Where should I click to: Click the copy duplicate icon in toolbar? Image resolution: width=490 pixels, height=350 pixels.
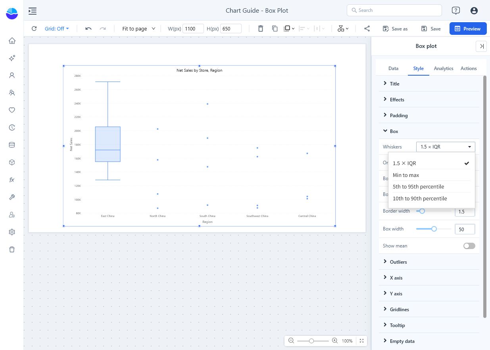275,29
